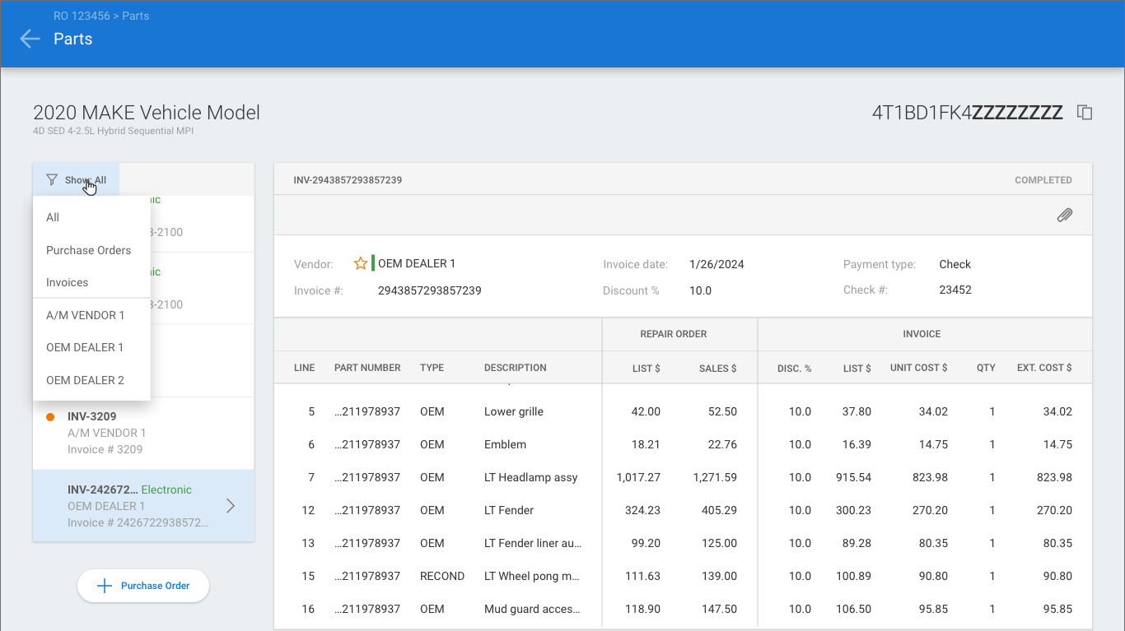Click the filter funnel icon
The image size is (1125, 631).
click(x=52, y=179)
